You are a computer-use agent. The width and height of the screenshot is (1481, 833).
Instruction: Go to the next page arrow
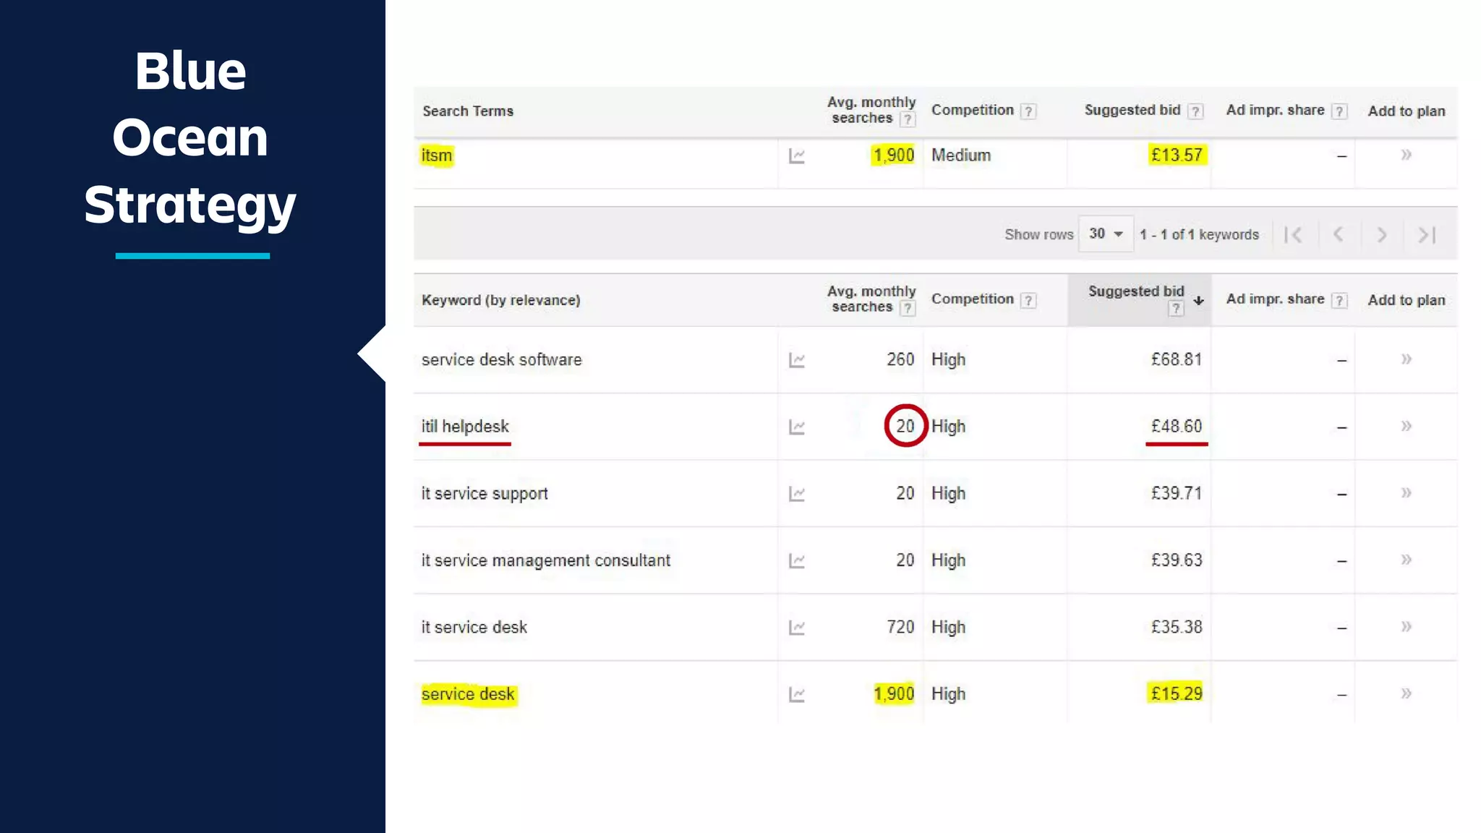tap(1381, 235)
